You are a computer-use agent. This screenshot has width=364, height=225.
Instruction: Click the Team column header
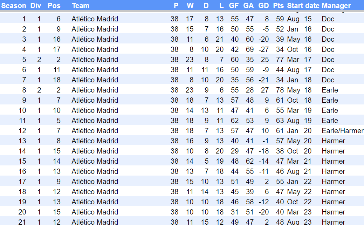[81, 6]
